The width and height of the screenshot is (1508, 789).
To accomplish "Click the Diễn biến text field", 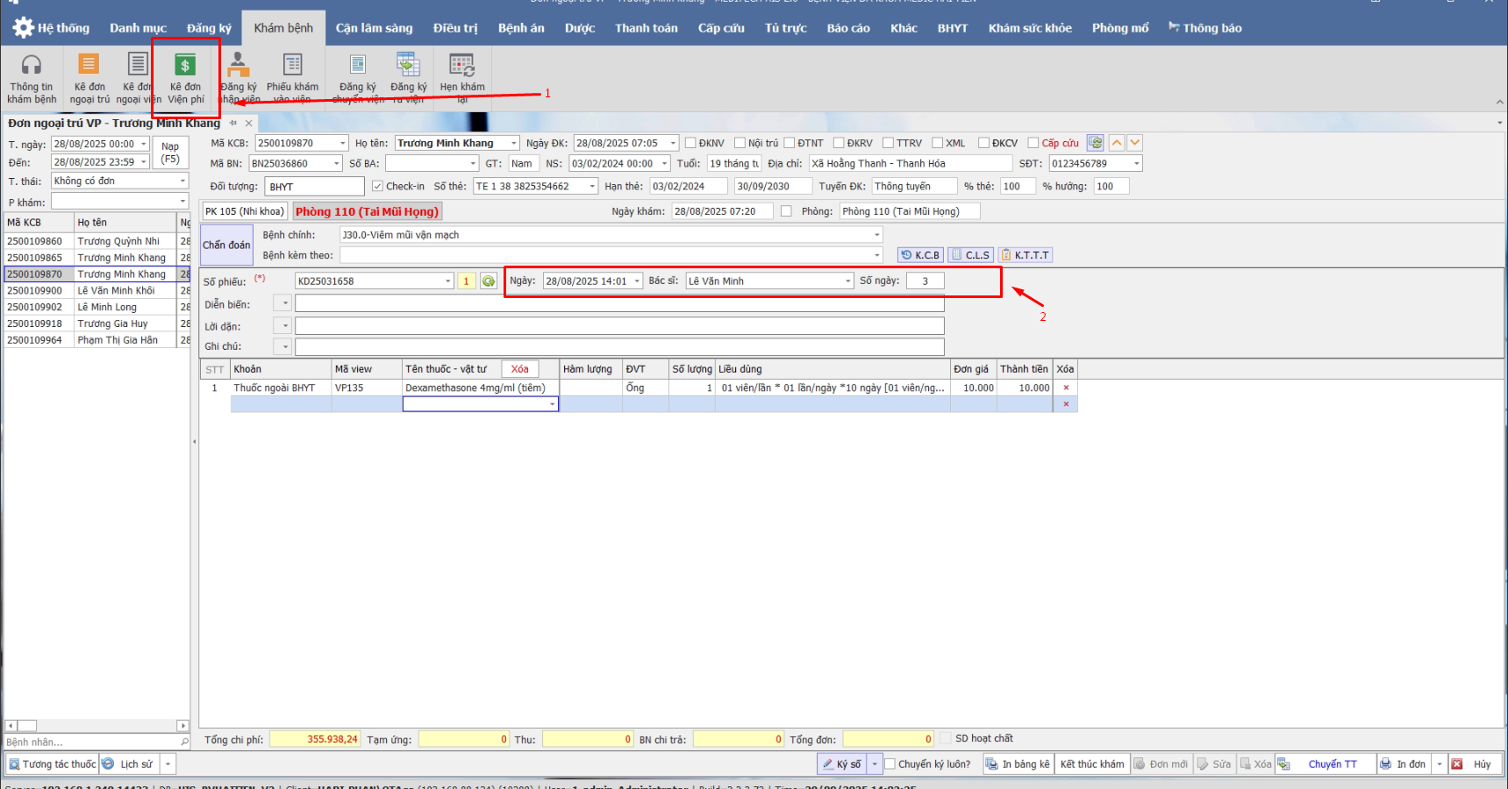I will (x=618, y=304).
